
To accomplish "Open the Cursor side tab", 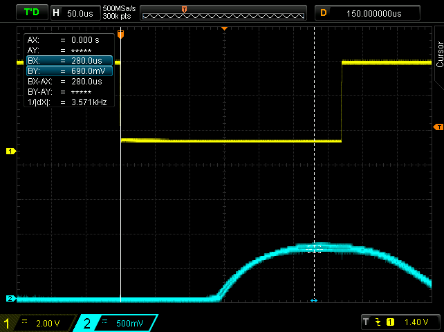I will pos(439,54).
